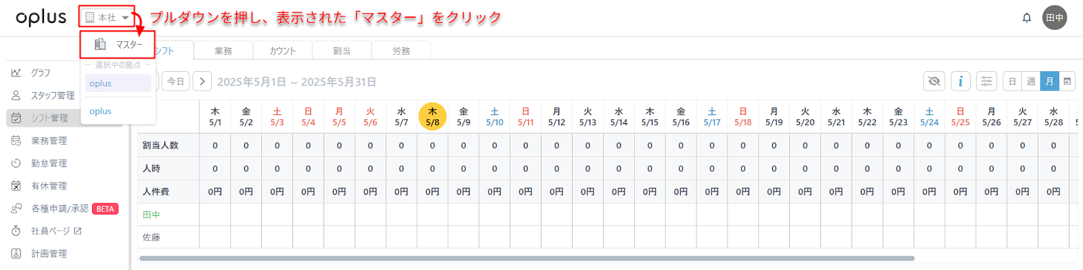The width and height of the screenshot is (1083, 270).
Task: Switch to 割当 tab
Action: coord(342,51)
